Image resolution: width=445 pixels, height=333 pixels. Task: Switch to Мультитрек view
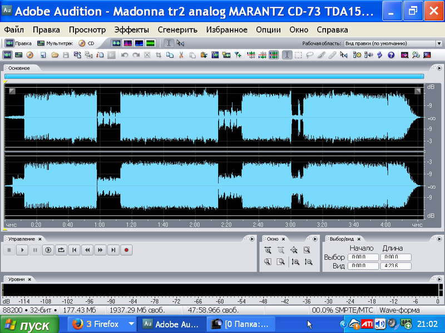pos(55,43)
